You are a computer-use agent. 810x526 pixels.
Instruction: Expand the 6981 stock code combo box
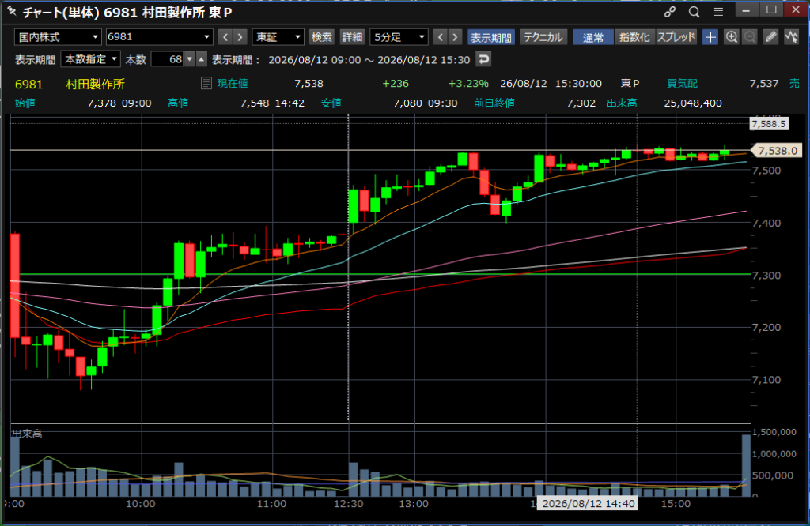point(159,36)
